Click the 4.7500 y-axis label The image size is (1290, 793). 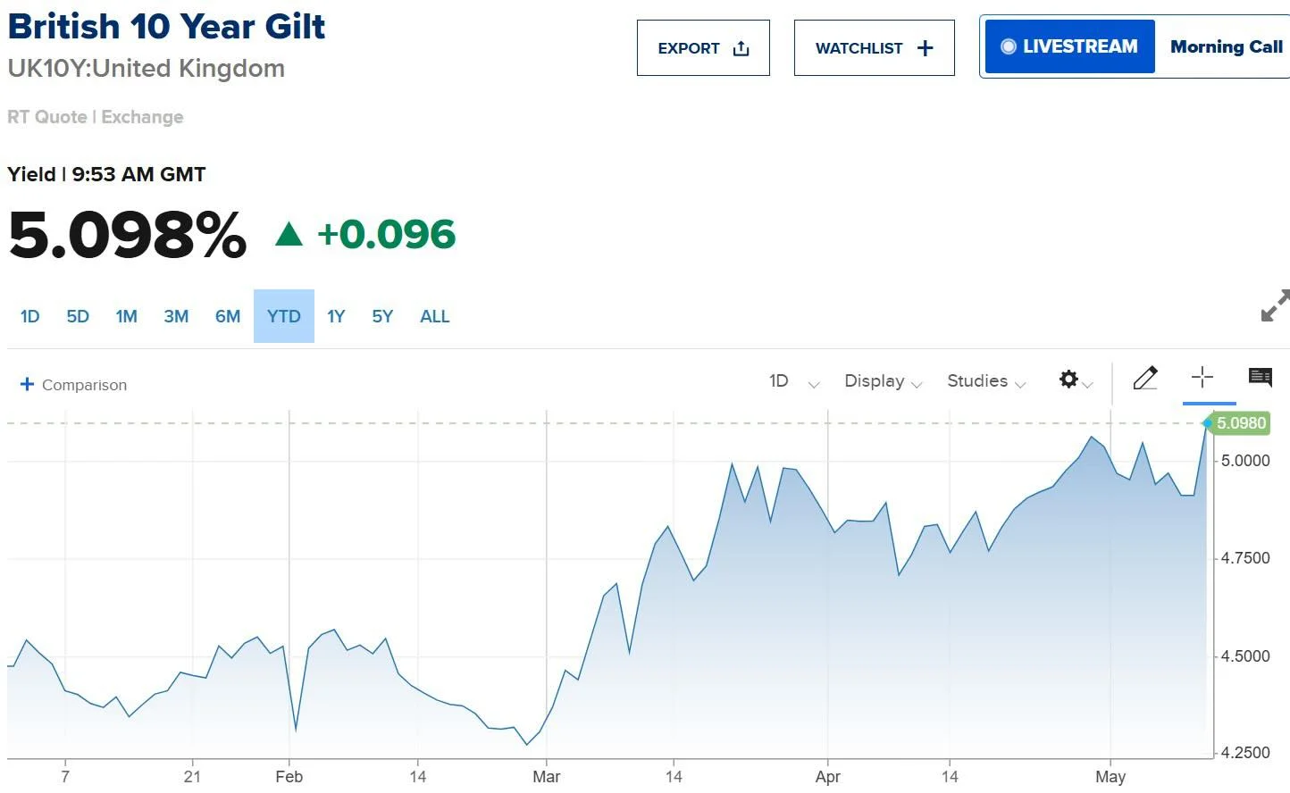tap(1245, 558)
